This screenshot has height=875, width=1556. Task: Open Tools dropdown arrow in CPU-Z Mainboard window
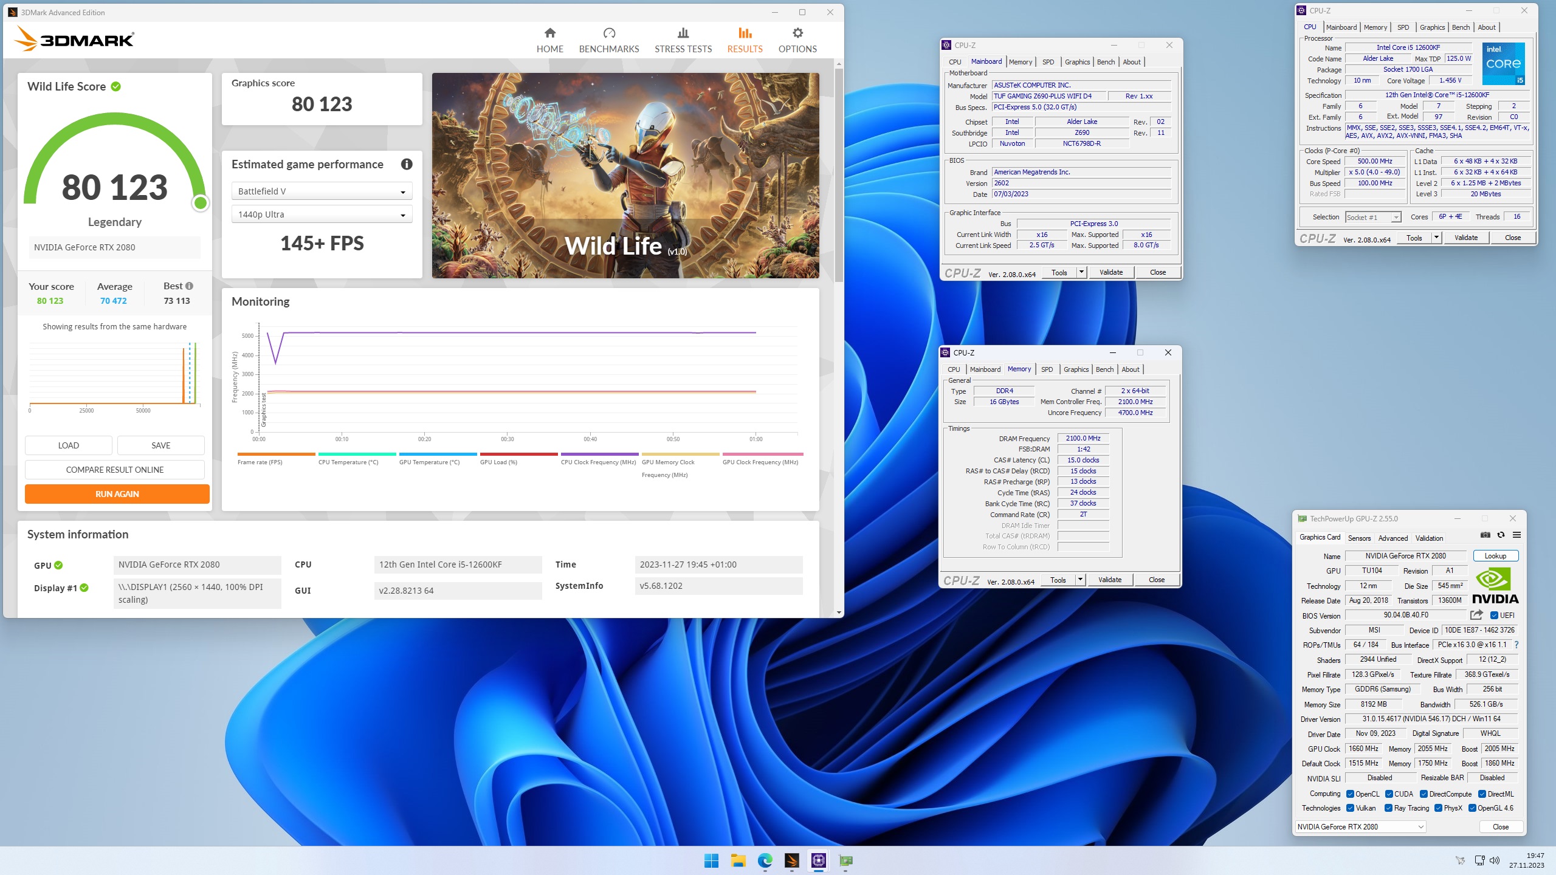(x=1081, y=272)
